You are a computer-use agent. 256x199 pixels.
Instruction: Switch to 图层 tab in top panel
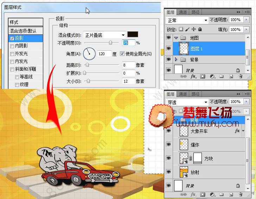(x=171, y=12)
